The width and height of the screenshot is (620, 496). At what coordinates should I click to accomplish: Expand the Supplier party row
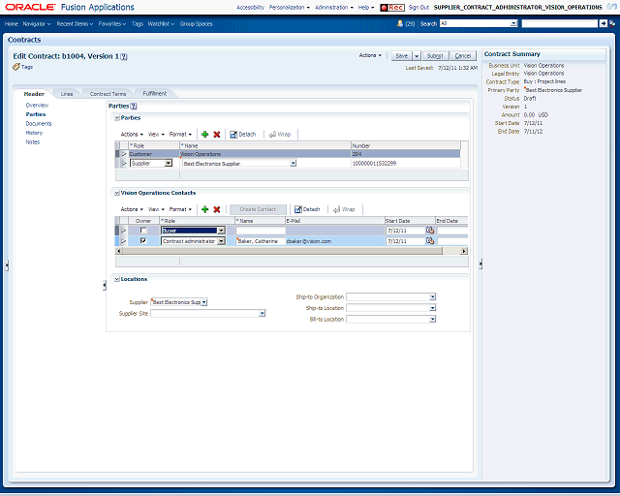(x=124, y=163)
